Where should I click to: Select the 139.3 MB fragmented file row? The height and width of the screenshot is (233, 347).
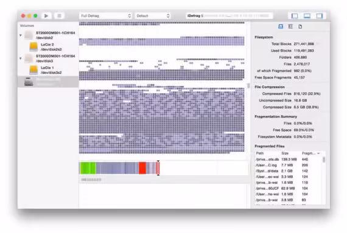tap(289, 160)
